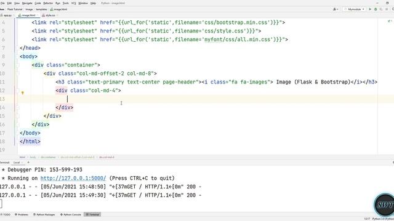Click body in the structure breadcrumb
The height and width of the screenshot is (221, 394).
click(x=33, y=157)
